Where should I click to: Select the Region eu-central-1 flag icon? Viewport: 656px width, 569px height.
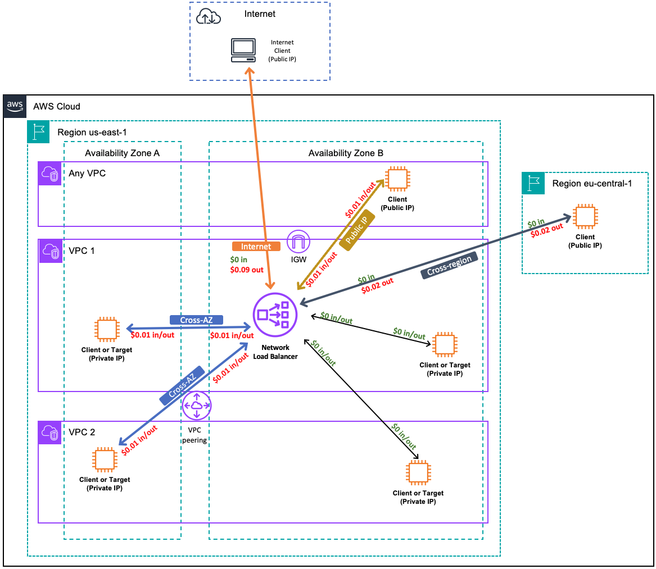[532, 184]
